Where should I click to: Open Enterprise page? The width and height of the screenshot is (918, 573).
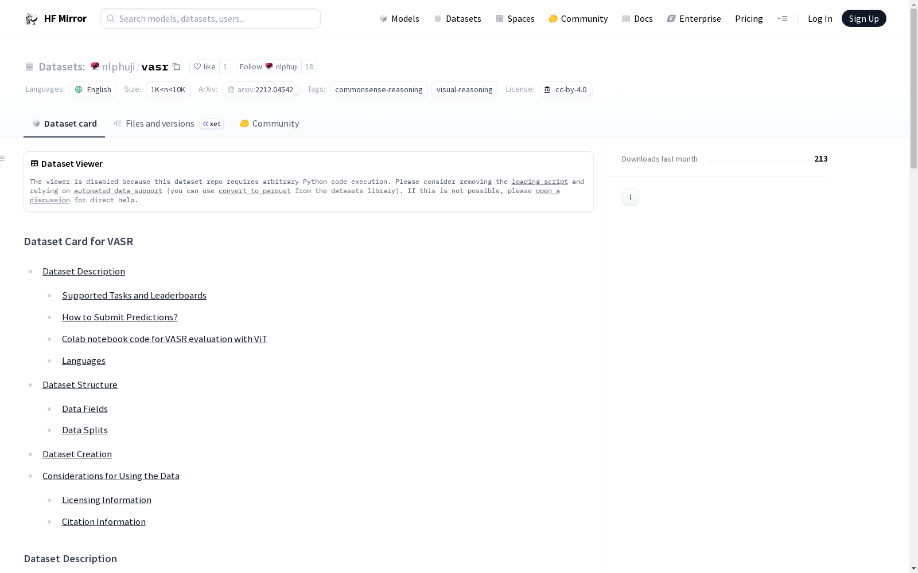694,18
